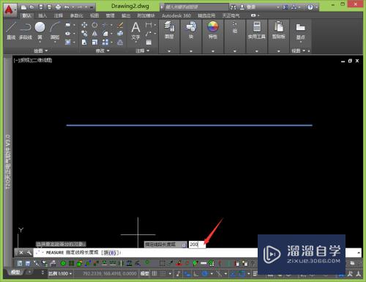
Task: Click the dynamic input field showing 200
Action: (197, 244)
